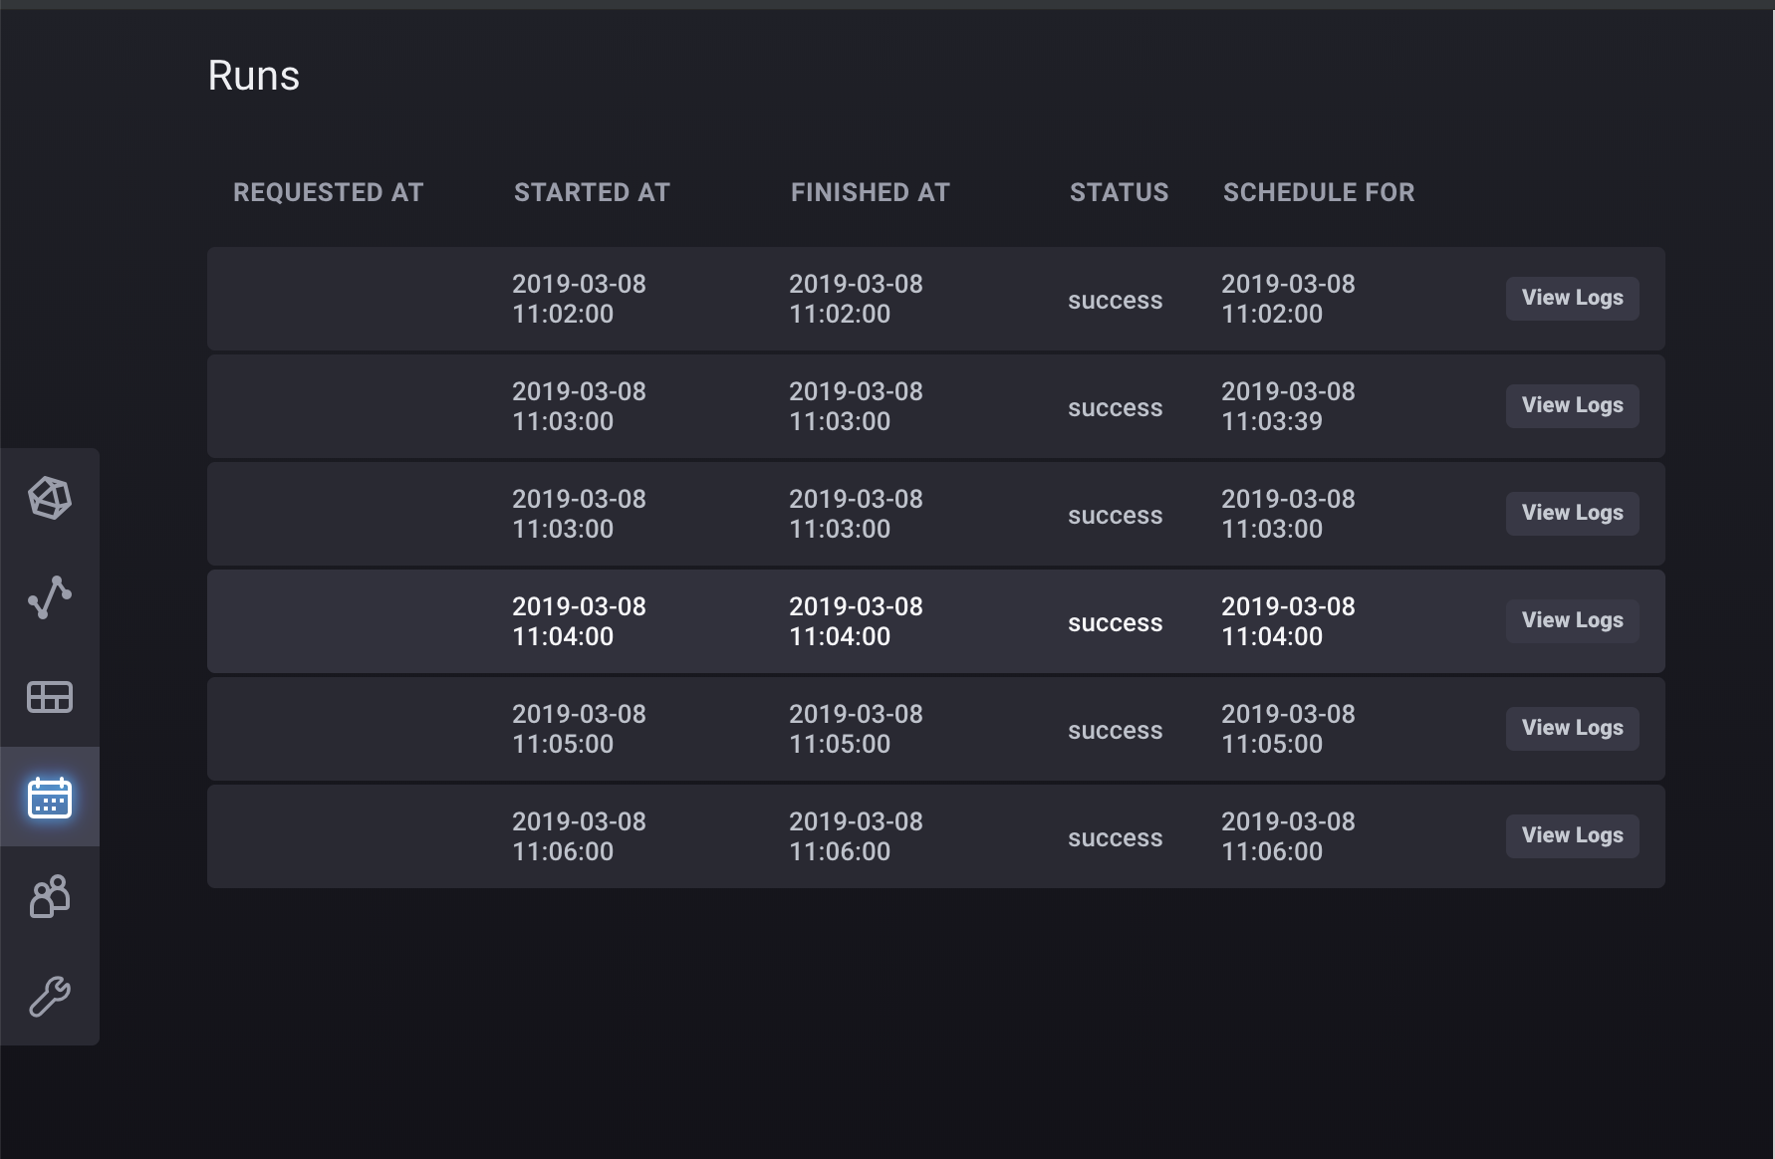View logs for the 11:04:00 run
This screenshot has height=1159, width=1775.
[1572, 620]
